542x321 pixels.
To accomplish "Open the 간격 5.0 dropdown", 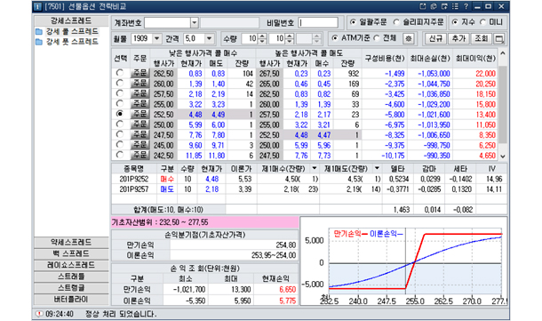I will (x=209, y=38).
